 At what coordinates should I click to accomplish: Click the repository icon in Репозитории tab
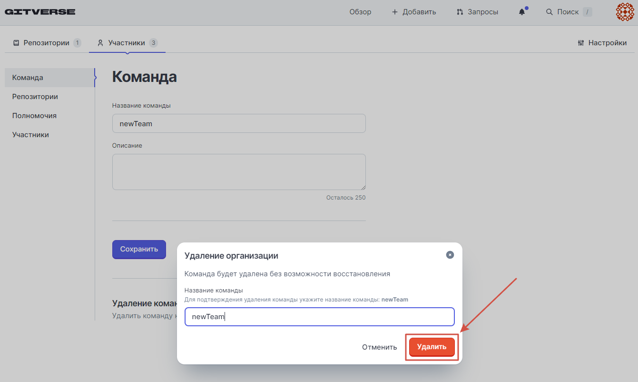16,43
